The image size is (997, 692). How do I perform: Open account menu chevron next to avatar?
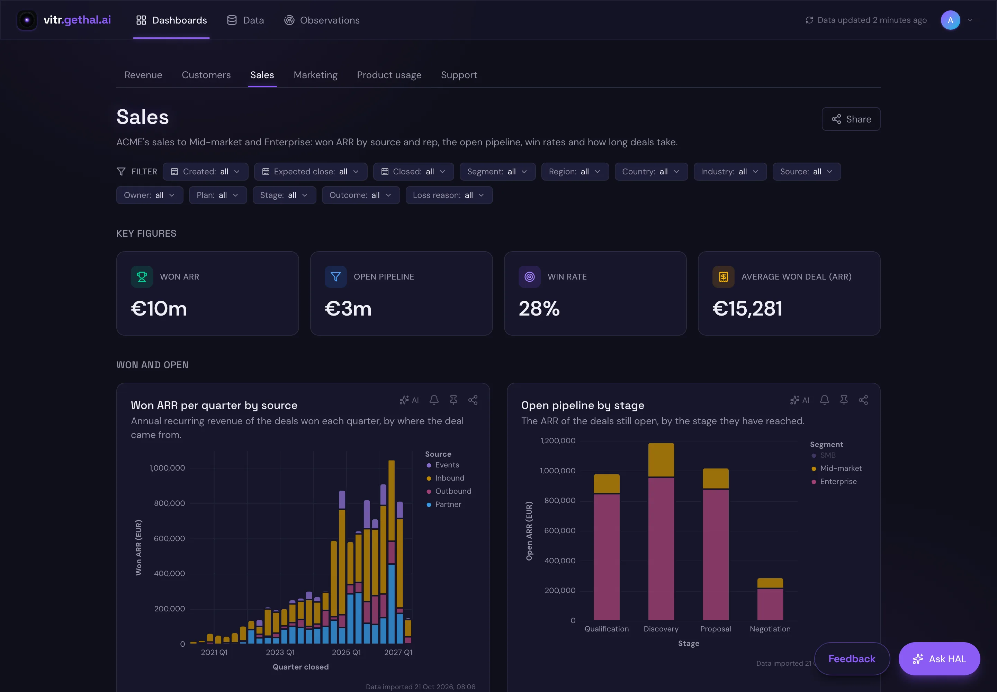pyautogui.click(x=970, y=20)
